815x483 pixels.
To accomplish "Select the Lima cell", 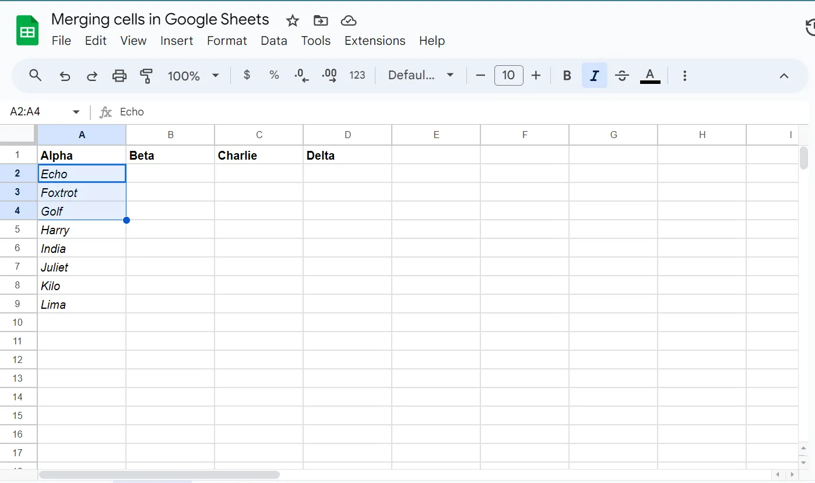I will coord(82,304).
